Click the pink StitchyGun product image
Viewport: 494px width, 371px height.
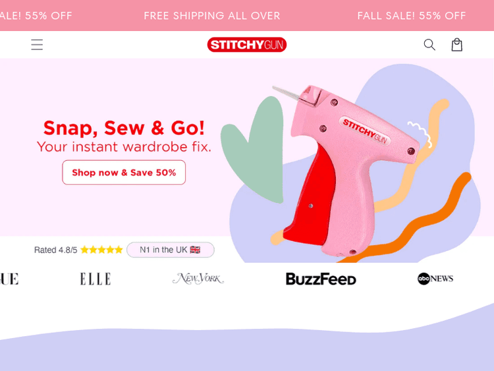[x=346, y=170]
